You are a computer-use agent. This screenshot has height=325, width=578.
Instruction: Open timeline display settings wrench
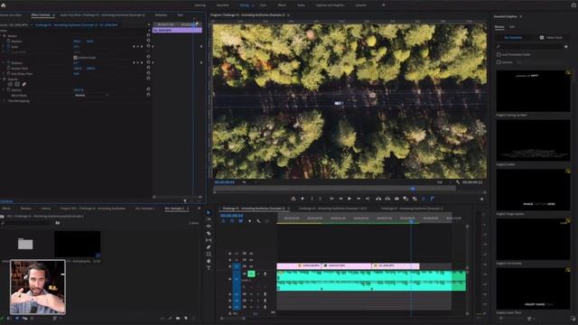[x=258, y=221]
